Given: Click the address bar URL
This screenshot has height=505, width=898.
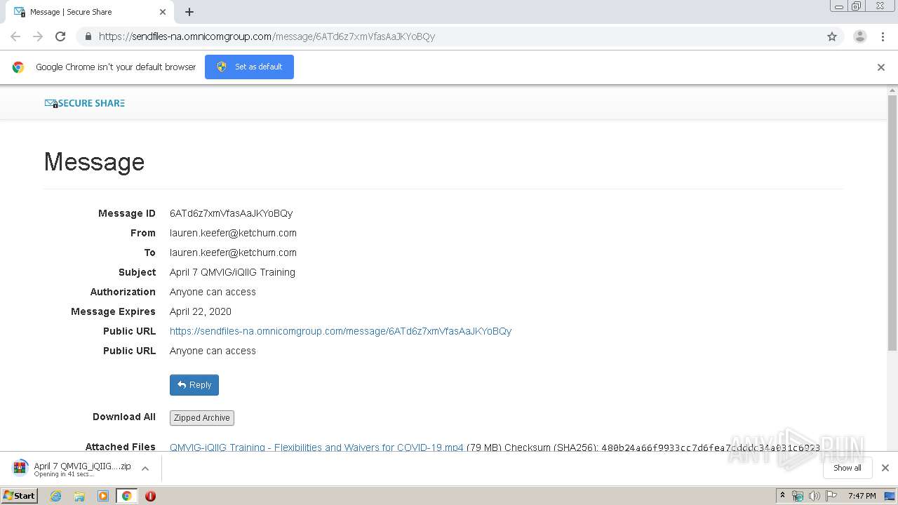Looking at the screenshot, I should [267, 36].
